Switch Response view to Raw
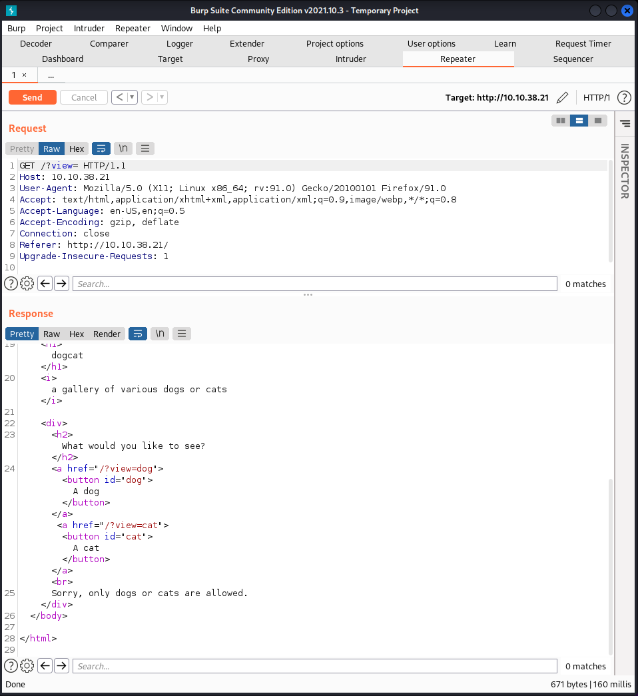Image resolution: width=638 pixels, height=696 pixels. click(x=51, y=334)
